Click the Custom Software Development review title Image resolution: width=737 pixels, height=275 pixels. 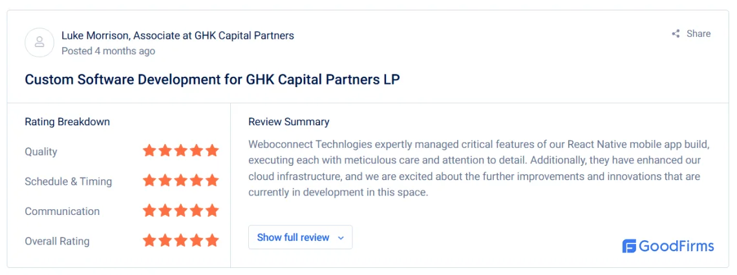coord(213,80)
